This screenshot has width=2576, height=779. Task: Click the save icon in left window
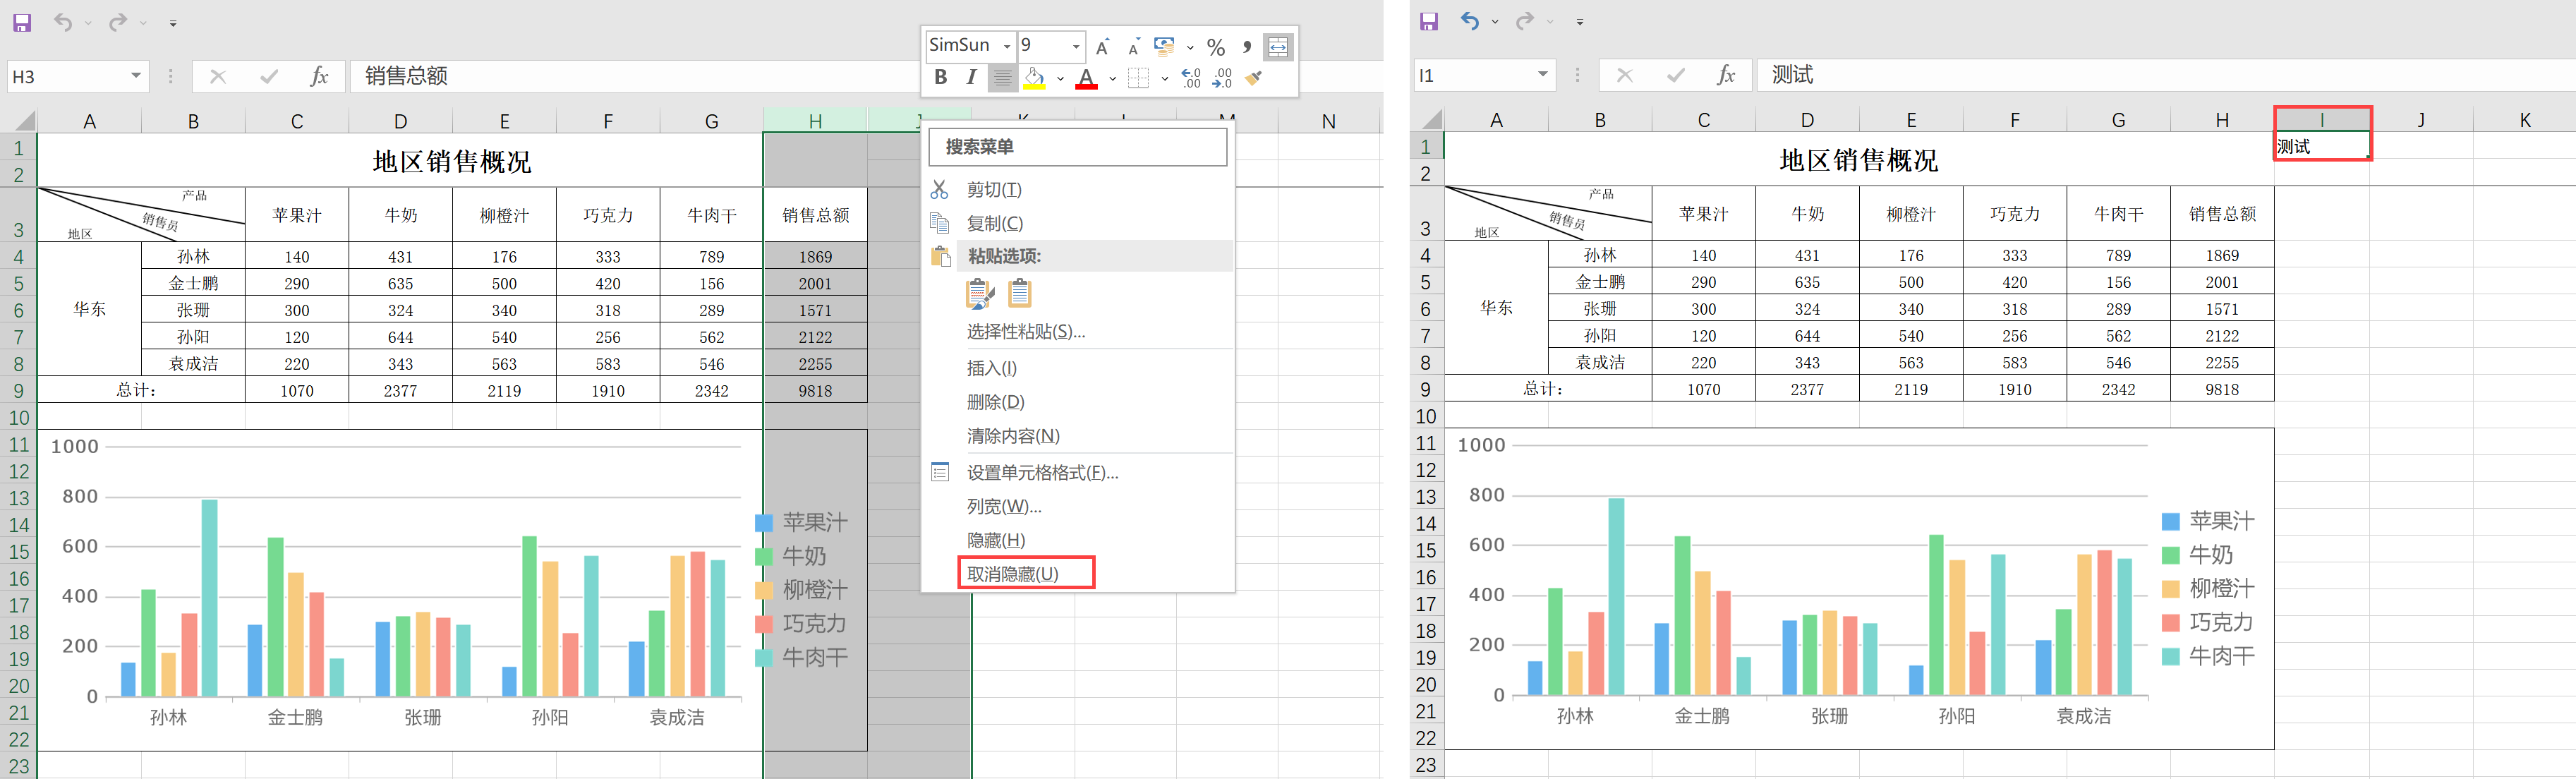pos(22,22)
